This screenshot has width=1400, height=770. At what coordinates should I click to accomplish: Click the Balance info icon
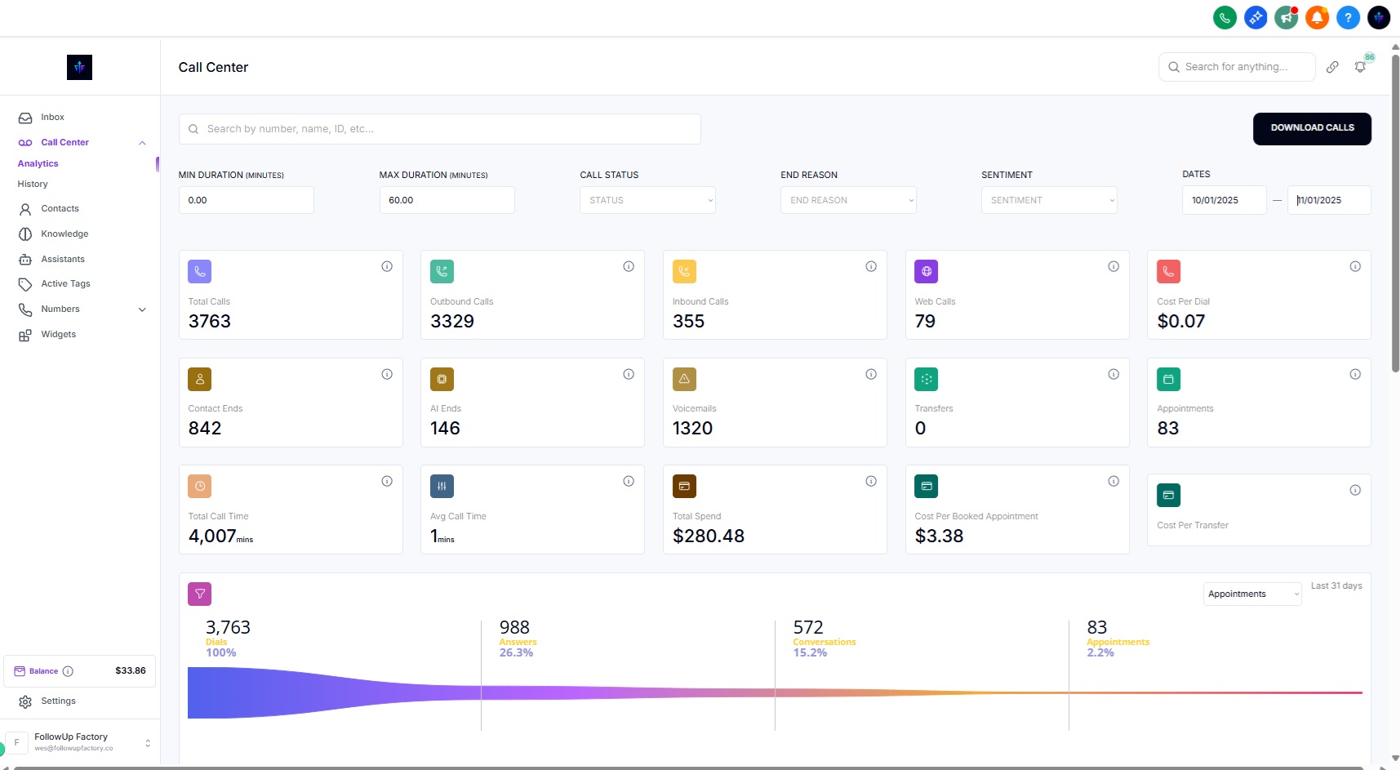tap(68, 671)
